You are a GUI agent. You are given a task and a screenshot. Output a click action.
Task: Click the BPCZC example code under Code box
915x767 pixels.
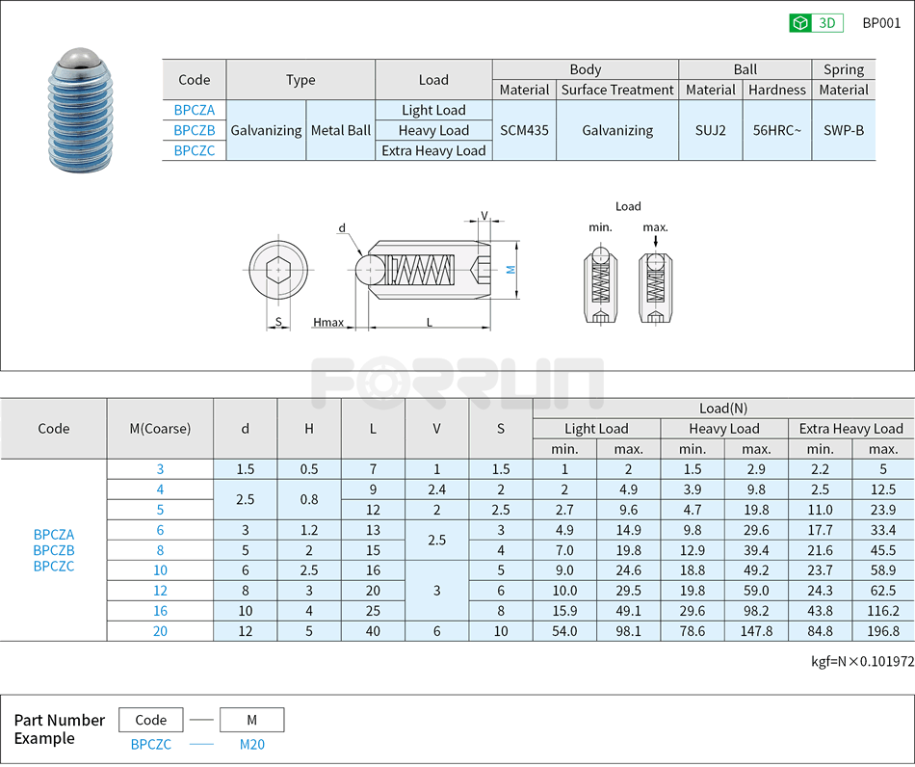coord(151,744)
